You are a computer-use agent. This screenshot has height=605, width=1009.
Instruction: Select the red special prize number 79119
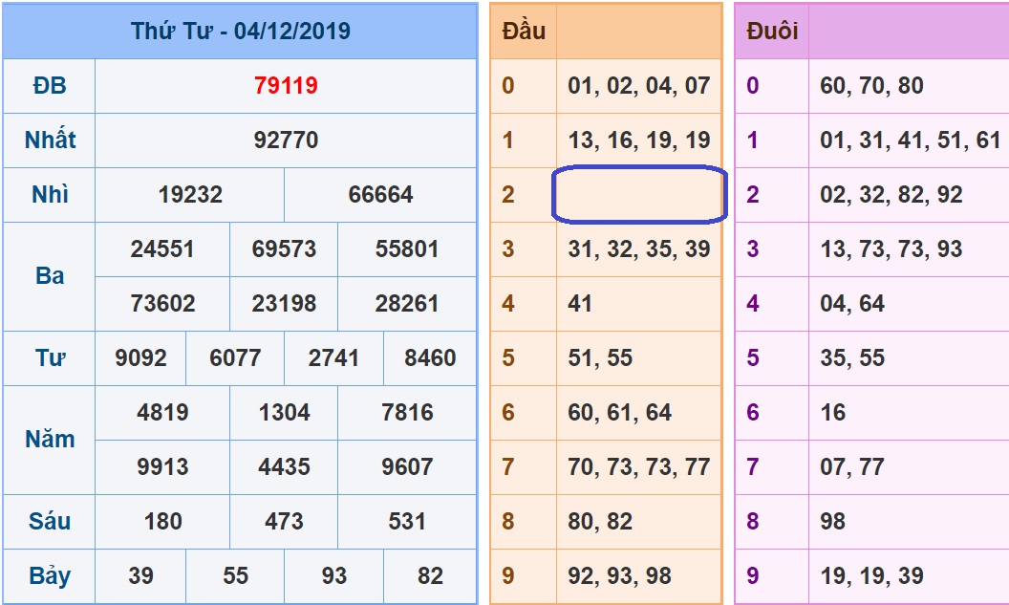pos(286,86)
